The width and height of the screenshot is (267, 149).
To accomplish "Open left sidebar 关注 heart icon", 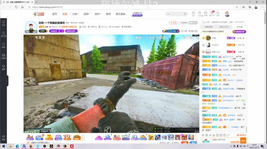I will 3,23.
